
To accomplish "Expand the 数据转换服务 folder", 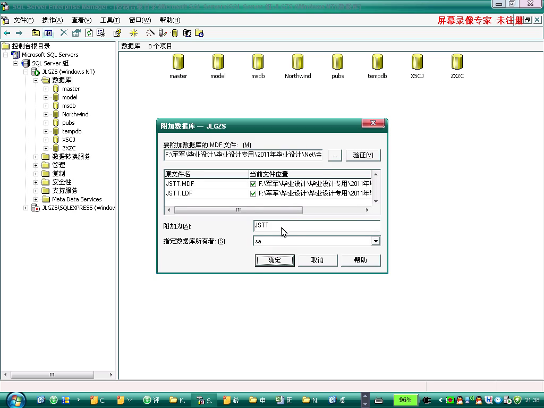I will tap(36, 157).
